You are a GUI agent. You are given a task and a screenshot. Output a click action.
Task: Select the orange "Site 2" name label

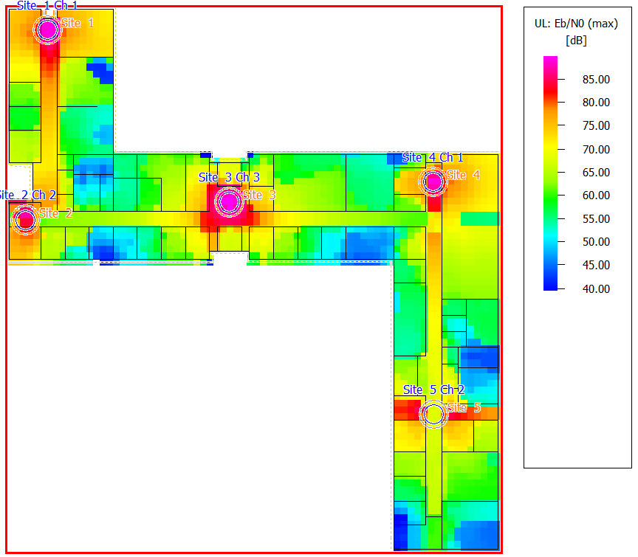pyautogui.click(x=55, y=213)
